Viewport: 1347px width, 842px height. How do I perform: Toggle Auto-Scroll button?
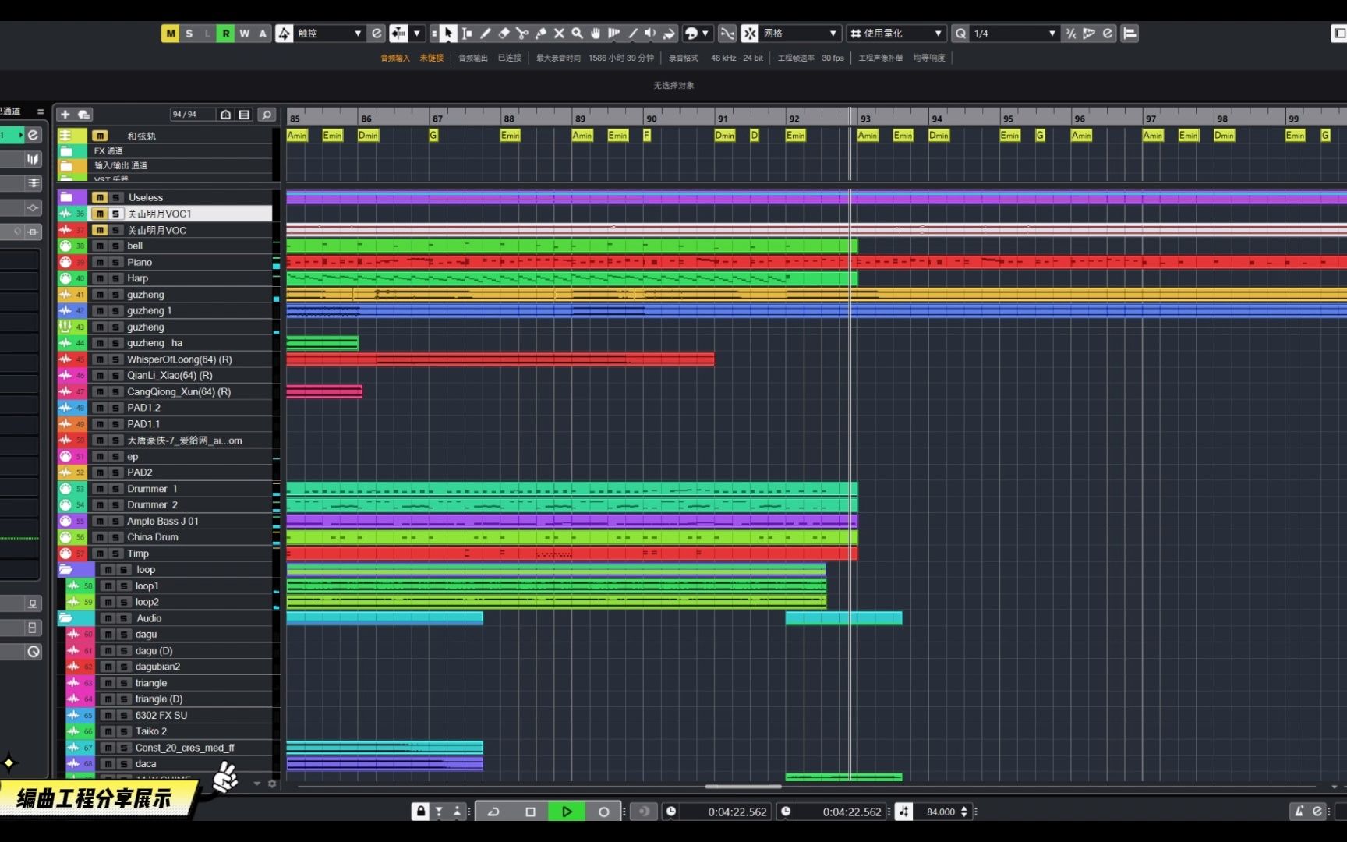pyautogui.click(x=398, y=34)
